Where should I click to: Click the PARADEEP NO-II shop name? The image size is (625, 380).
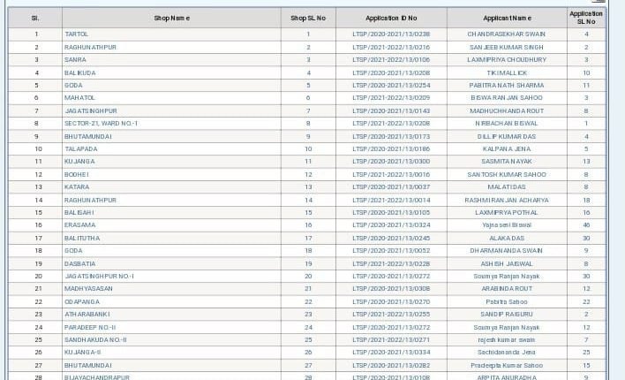[x=90, y=327]
